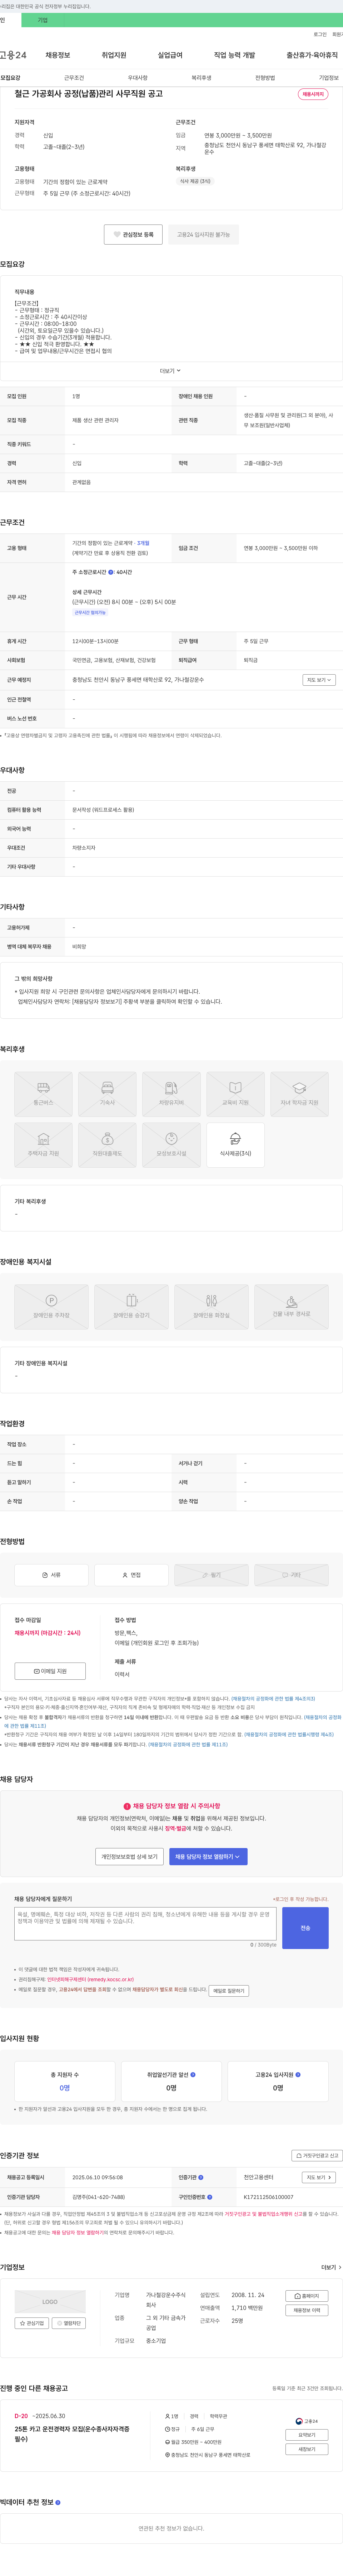Click the 교육비 지원 icon
This screenshot has height=2576, width=343.
point(235,1094)
